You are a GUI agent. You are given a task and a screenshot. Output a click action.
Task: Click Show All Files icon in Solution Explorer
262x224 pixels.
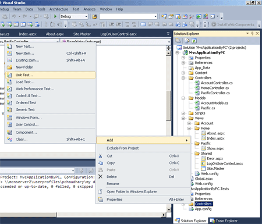click(187, 41)
